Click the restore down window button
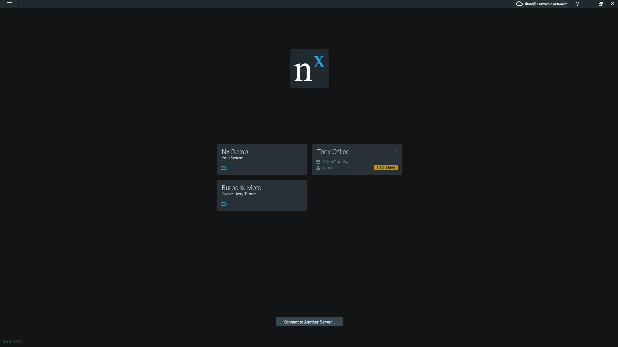Image resolution: width=618 pixels, height=347 pixels. [601, 4]
